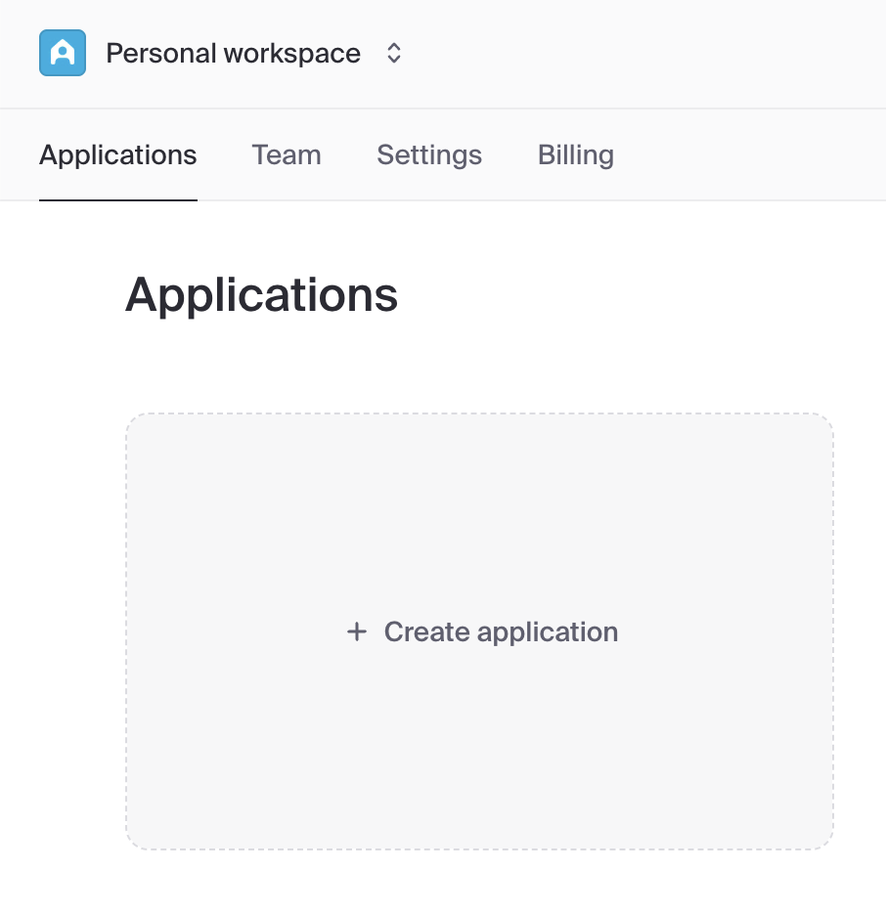Click the top edge of the dashed card
Screen dimensions: 886x913
(479, 414)
